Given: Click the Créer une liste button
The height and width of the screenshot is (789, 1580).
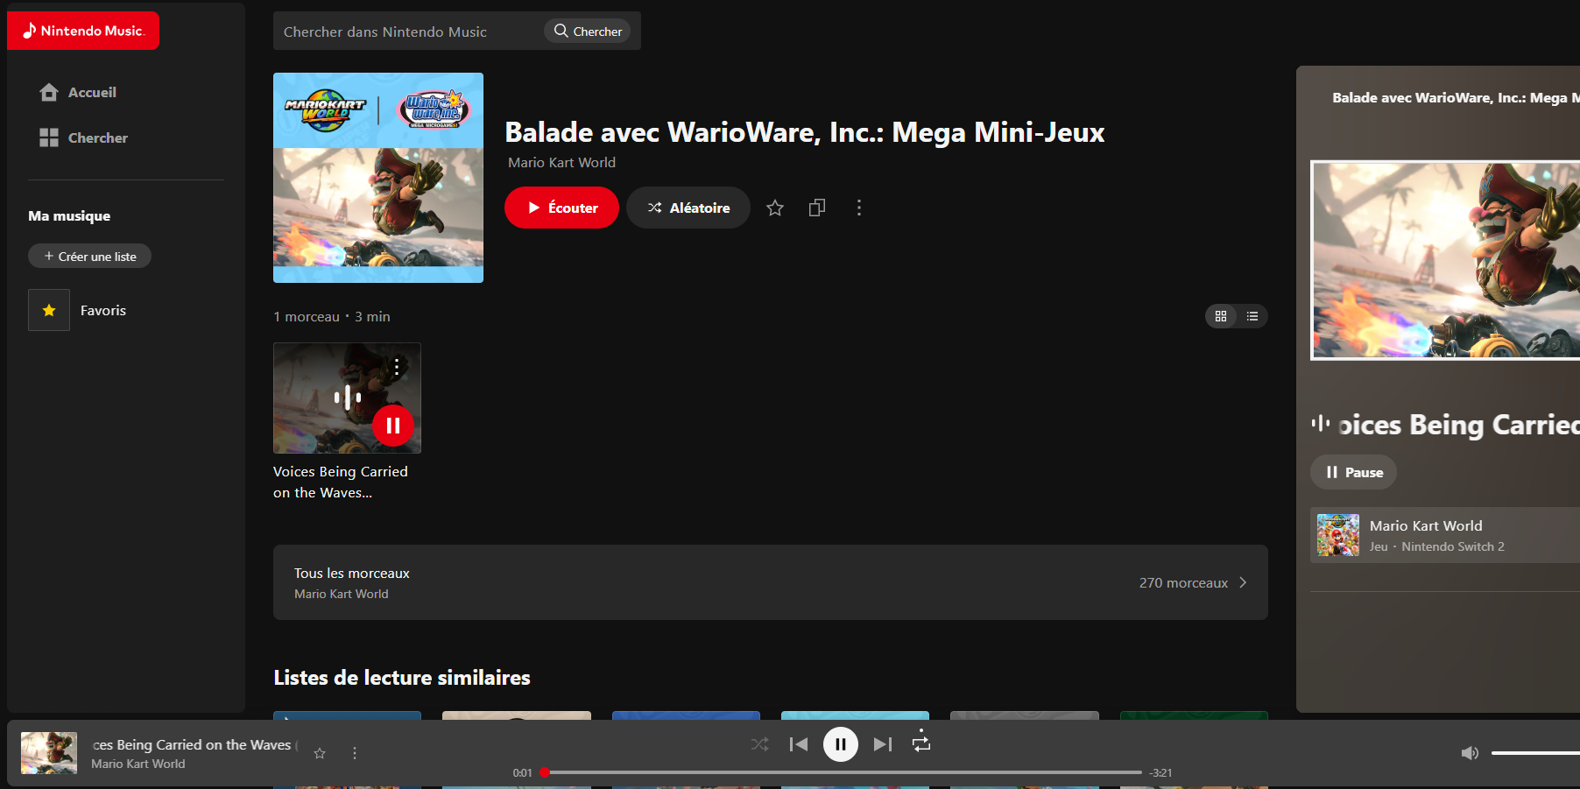Looking at the screenshot, I should point(89,256).
